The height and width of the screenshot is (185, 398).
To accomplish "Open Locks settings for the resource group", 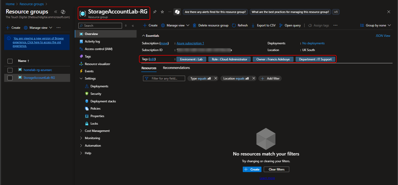I will click(x=93, y=123).
